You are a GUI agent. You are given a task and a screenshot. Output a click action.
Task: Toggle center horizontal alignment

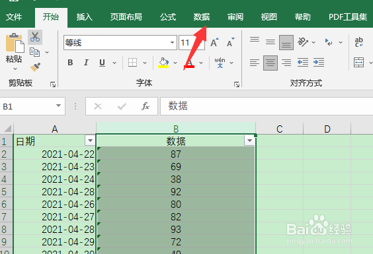tap(270, 63)
